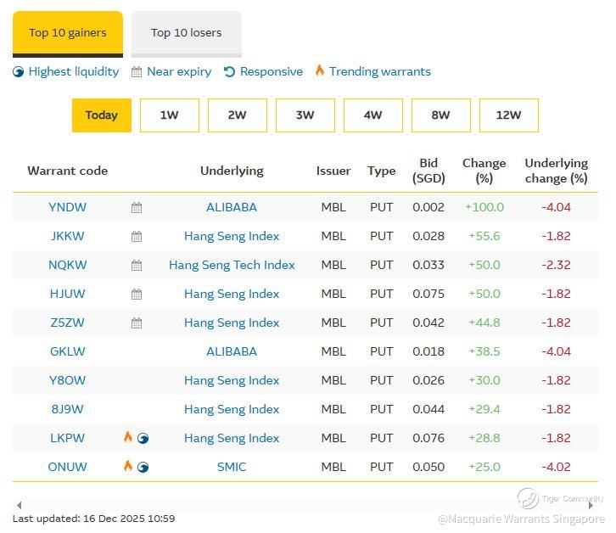Open Hang Seng Index underlying in 8J9W row
This screenshot has width=616, height=533.
pyautogui.click(x=232, y=409)
